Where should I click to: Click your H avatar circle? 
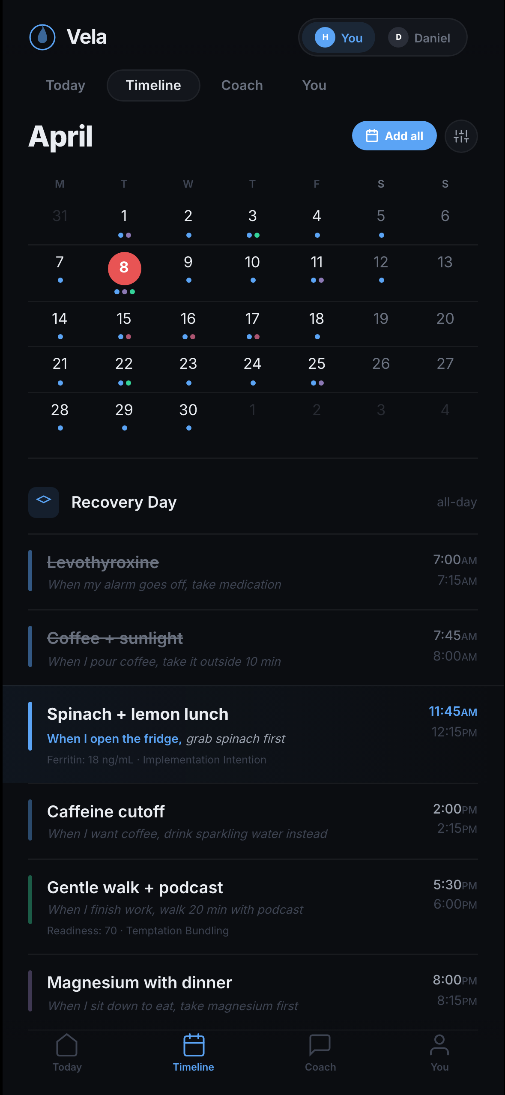(326, 37)
